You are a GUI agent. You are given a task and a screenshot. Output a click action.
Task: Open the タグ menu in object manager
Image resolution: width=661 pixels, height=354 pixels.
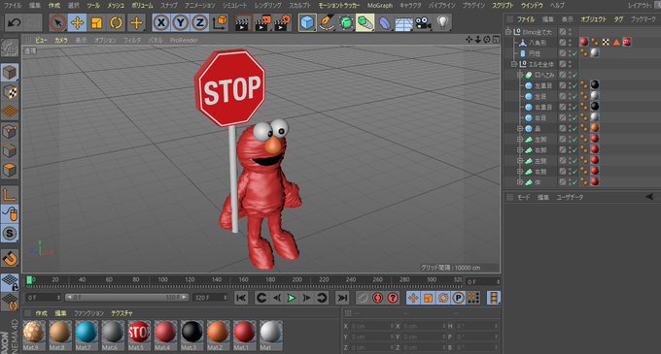(618, 19)
